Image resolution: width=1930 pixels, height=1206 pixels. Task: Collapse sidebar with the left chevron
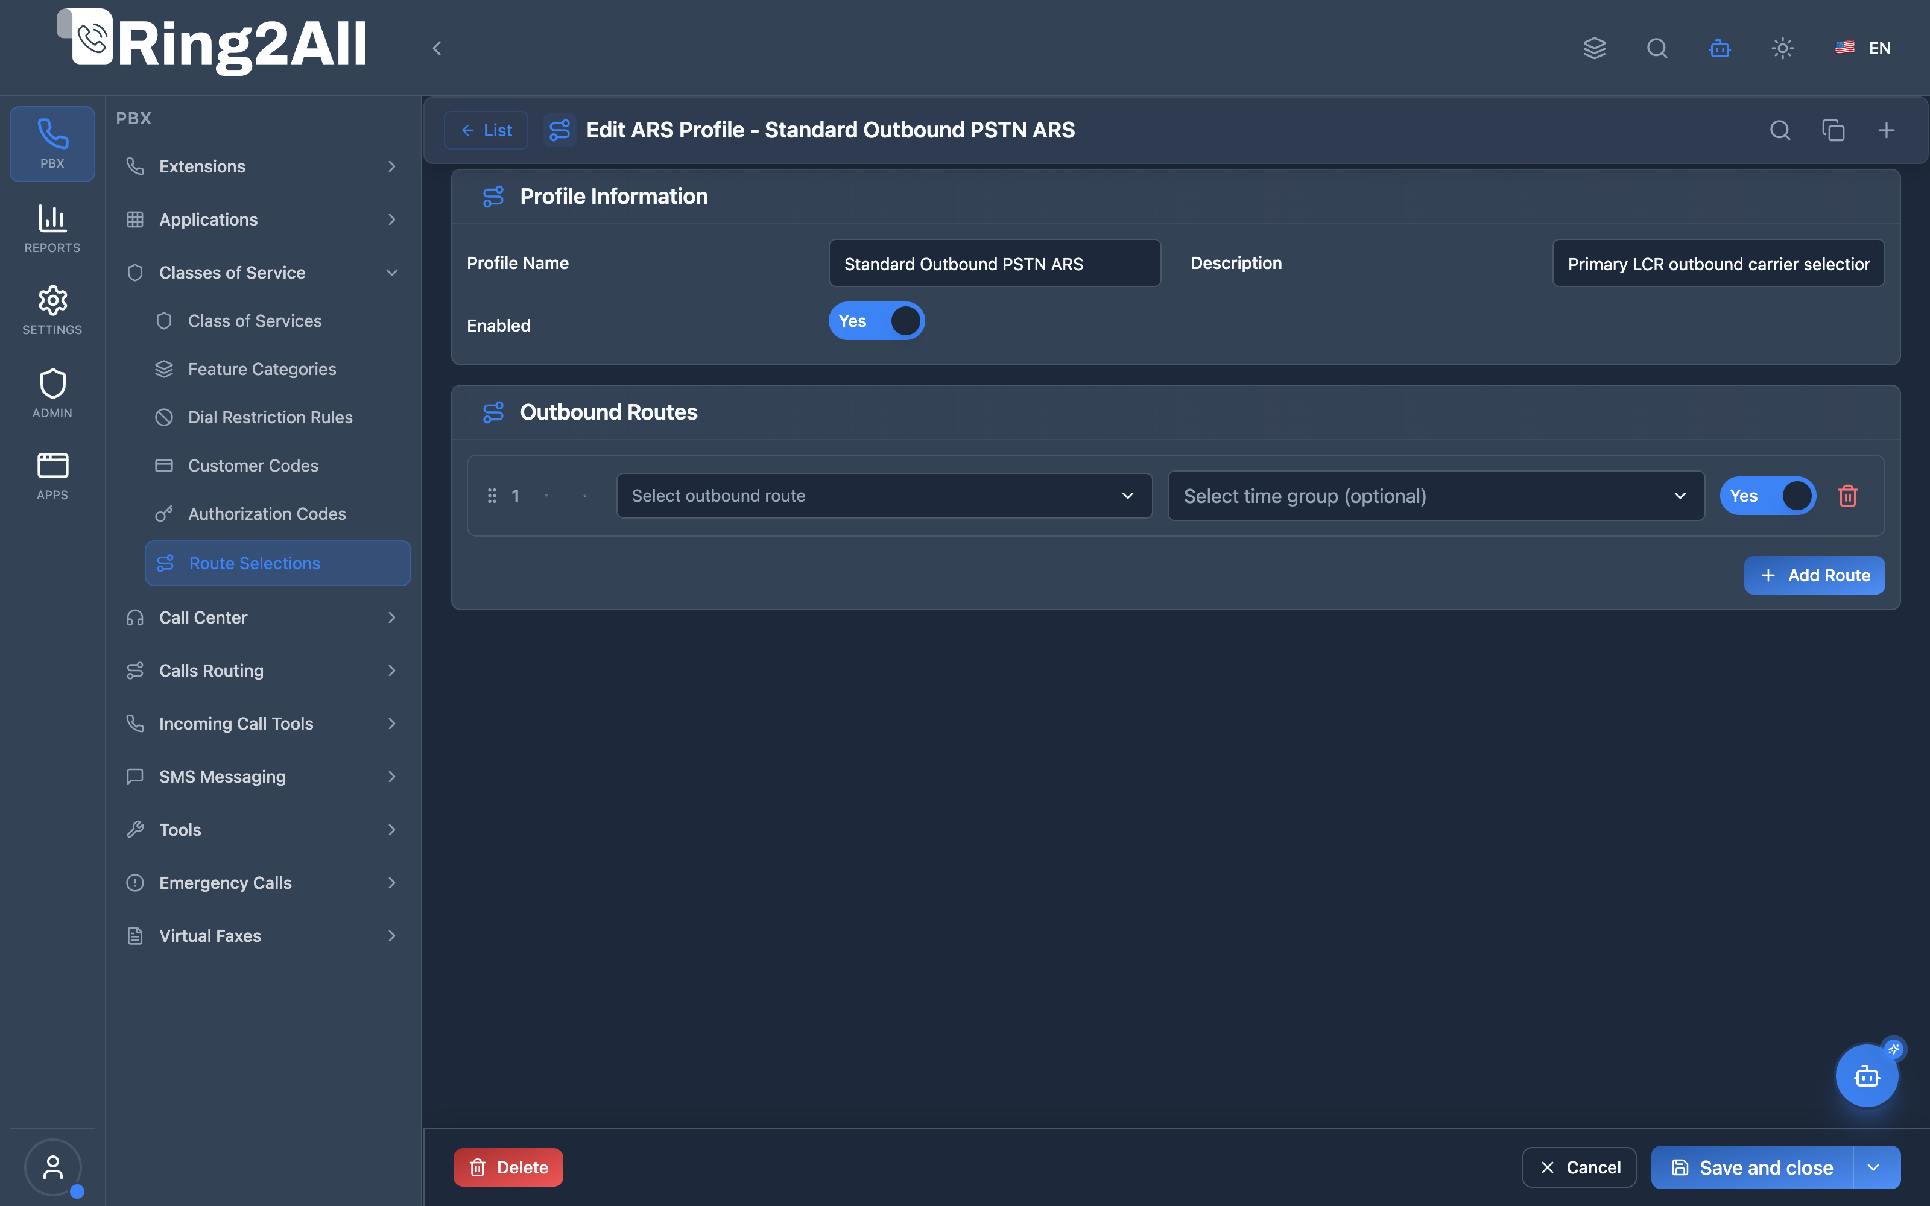tap(437, 48)
